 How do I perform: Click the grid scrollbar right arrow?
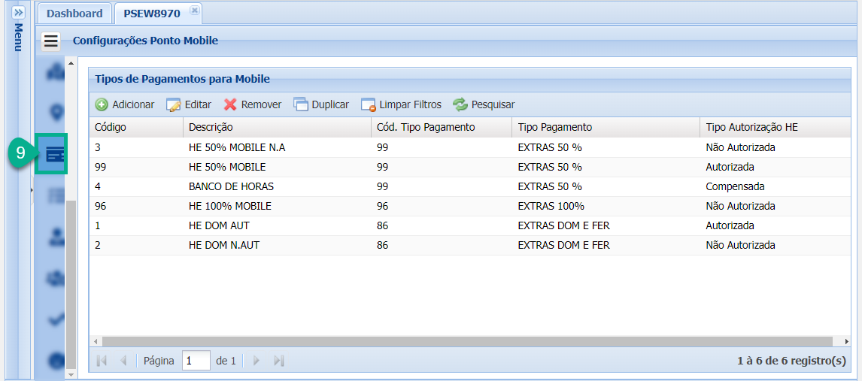(x=847, y=341)
